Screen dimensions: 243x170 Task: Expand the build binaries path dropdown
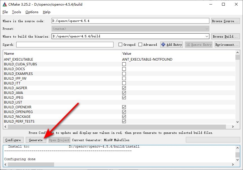pyautogui.click(x=207, y=36)
